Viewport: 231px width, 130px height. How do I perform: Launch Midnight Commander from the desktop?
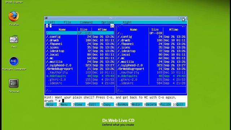[14, 61]
